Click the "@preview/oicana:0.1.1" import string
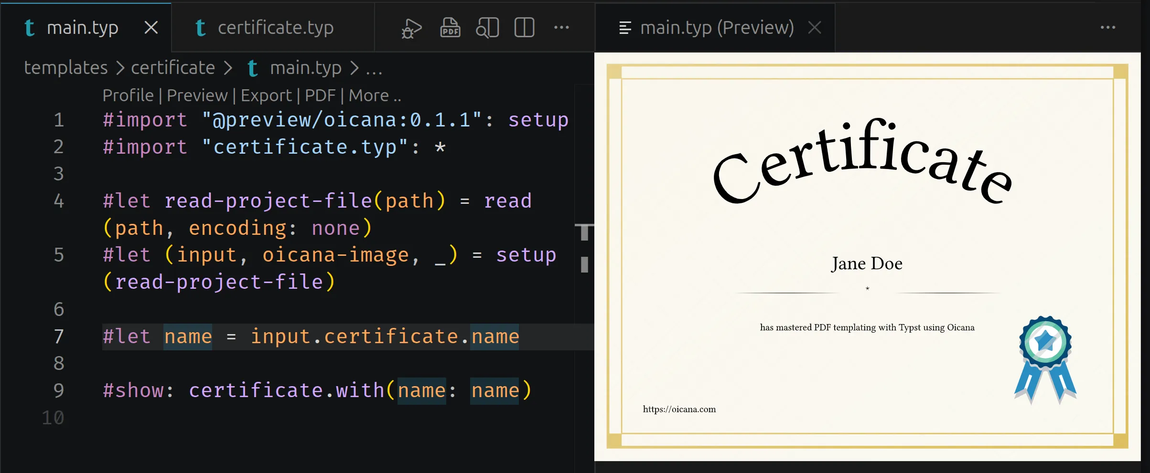Viewport: 1150px width, 473px height. tap(342, 120)
